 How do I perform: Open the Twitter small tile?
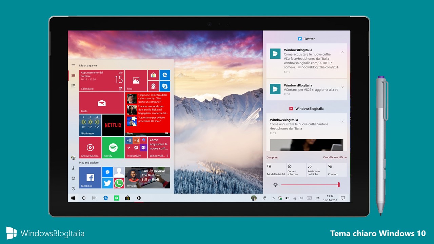(x=107, y=183)
